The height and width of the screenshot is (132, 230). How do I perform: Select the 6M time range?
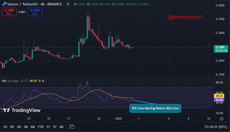pyautogui.click(x=33, y=127)
